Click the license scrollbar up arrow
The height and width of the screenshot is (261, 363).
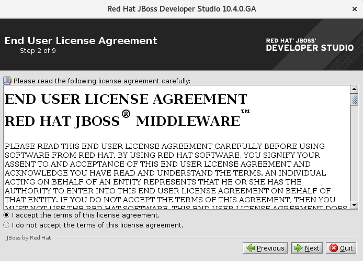(354, 89)
